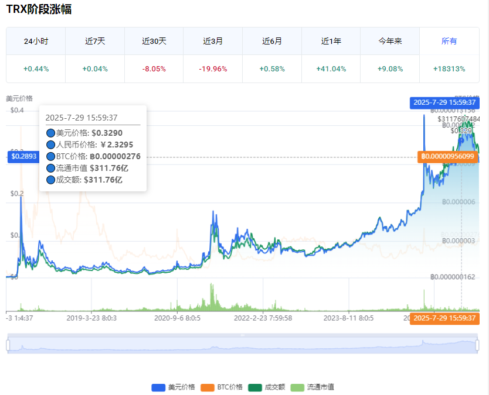Switch to the 近7天 period tab

click(x=95, y=42)
